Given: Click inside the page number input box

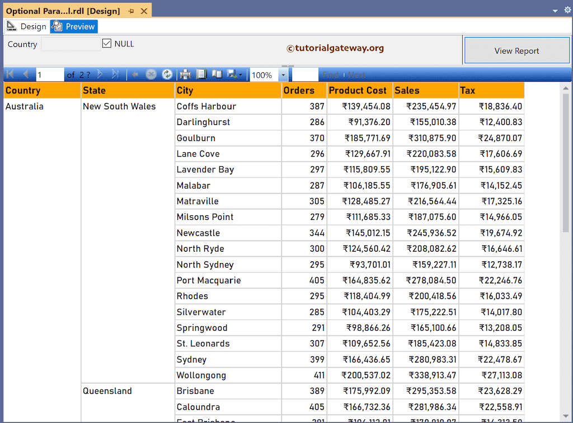Looking at the screenshot, I should click(49, 74).
